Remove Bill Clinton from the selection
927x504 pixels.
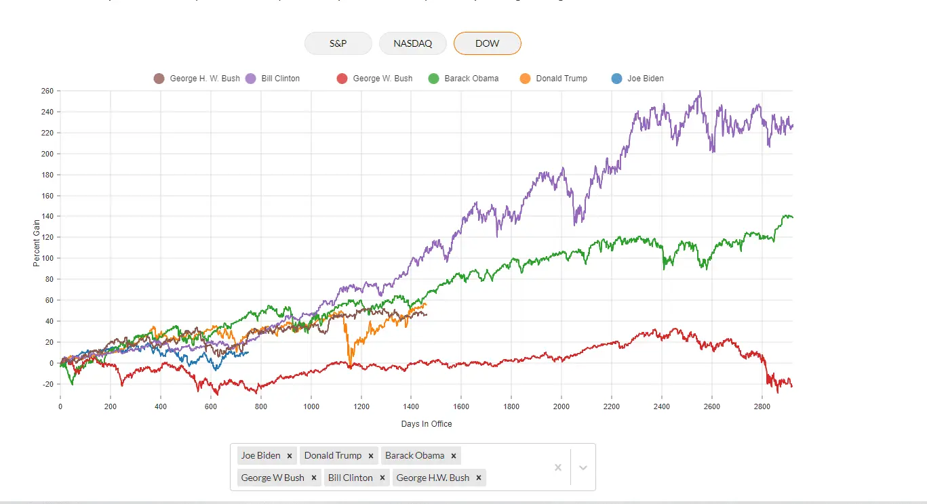click(382, 478)
